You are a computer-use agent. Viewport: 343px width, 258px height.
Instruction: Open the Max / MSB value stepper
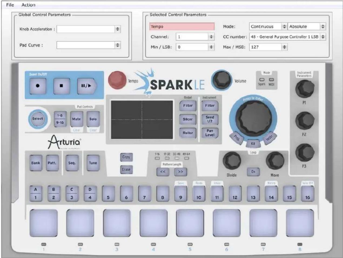[x=268, y=47]
